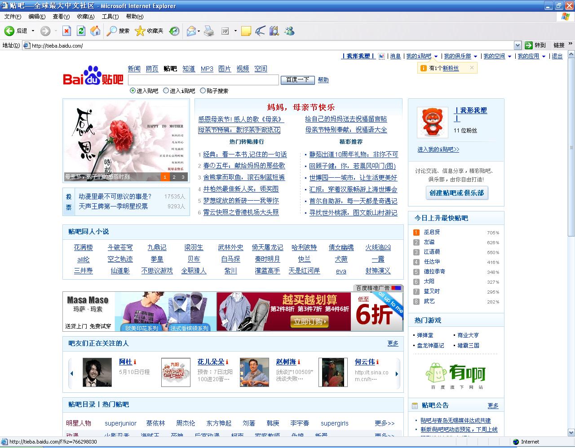This screenshot has height=448, width=575.
Task: Click the blue bird toolbar icon
Action: [260, 31]
